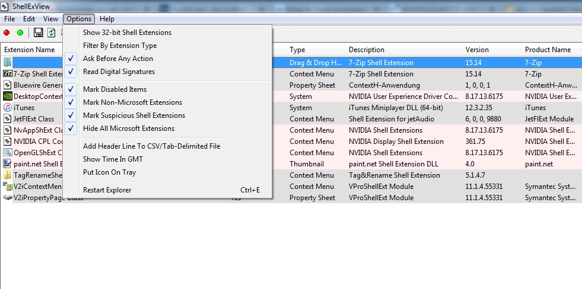Click the V2iContextMen row icon
The height and width of the screenshot is (289, 582).
point(8,187)
